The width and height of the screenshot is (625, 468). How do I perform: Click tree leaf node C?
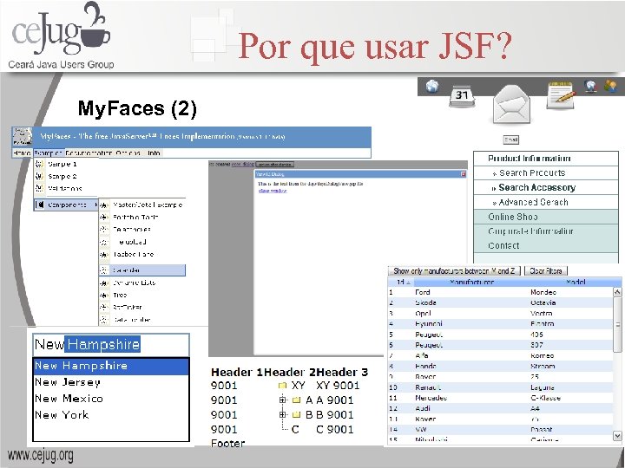(295, 430)
